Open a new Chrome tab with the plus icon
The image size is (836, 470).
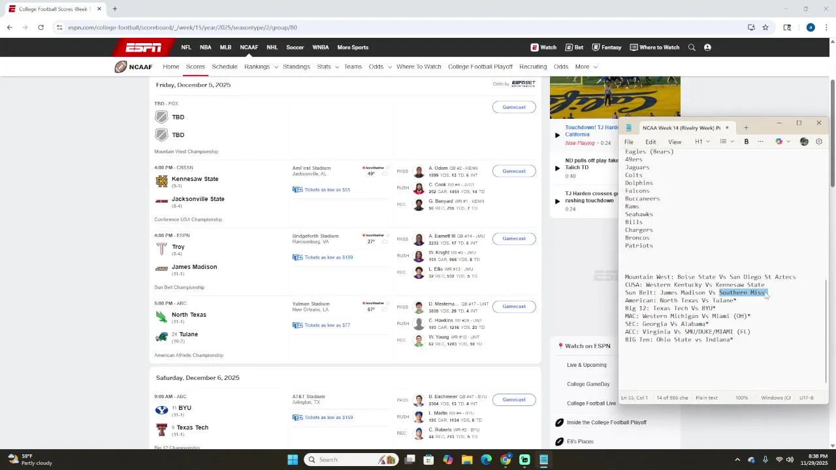114,9
